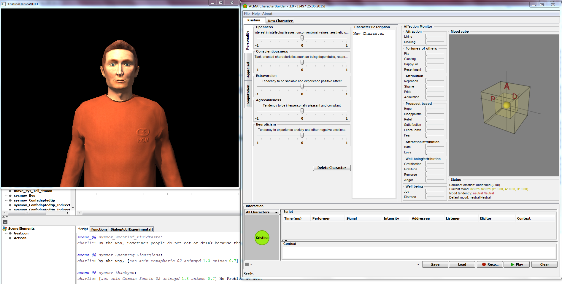Click the yellow sphere in the Mood cube
This screenshot has height=284, width=562.
(x=507, y=105)
